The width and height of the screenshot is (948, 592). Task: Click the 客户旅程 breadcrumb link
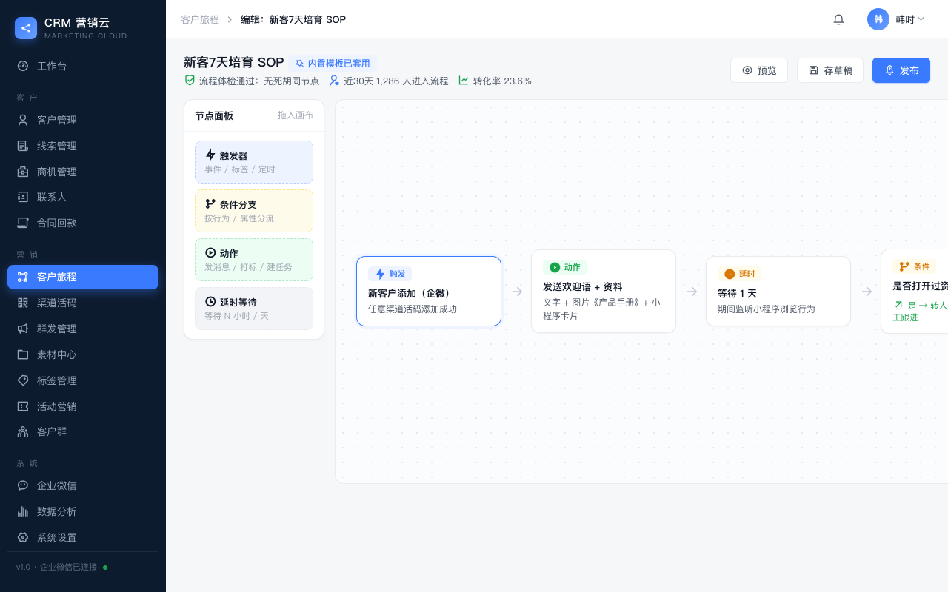point(200,19)
